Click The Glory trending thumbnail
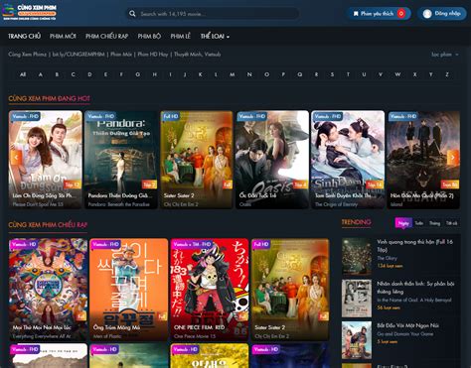 point(357,256)
